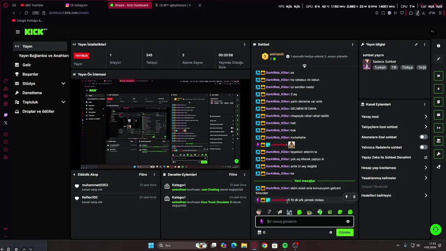Image resolution: width=446 pixels, height=251 pixels.
Task: Open AI Sohbet Denetimi external link
Action: tap(425, 158)
